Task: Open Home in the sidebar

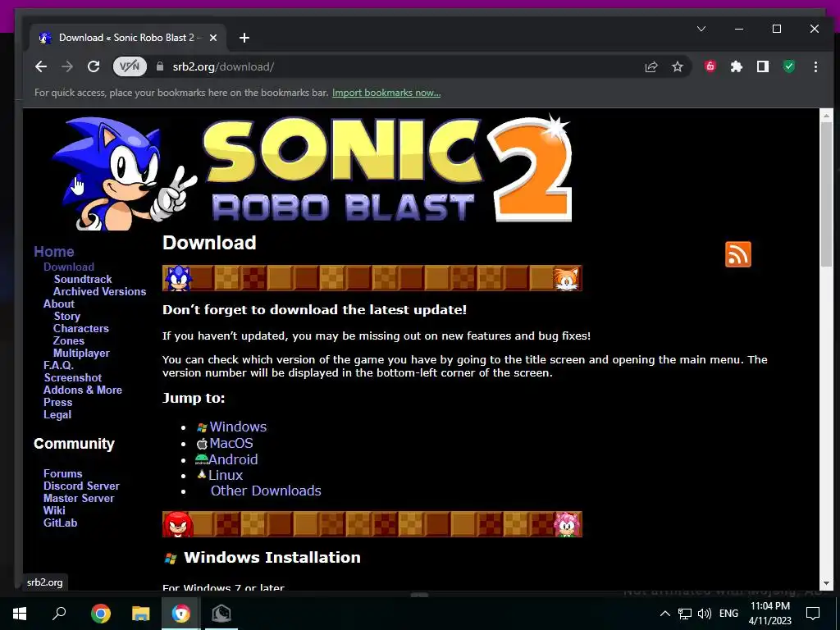Action: pyautogui.click(x=53, y=251)
